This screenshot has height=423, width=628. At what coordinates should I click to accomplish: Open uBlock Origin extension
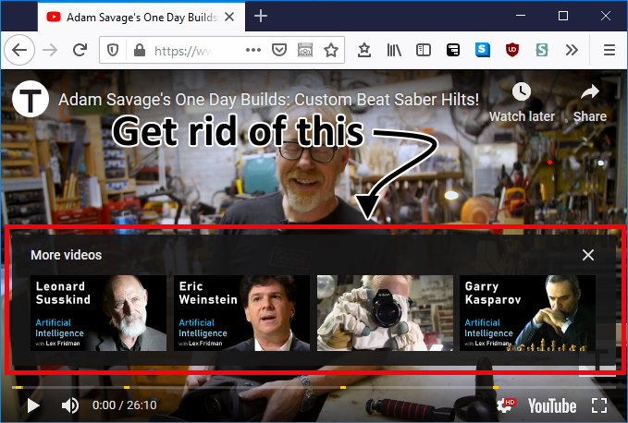tap(512, 50)
